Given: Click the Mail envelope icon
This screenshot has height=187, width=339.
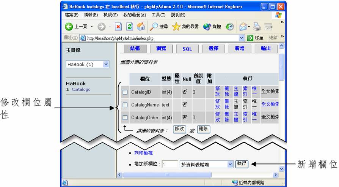Looking at the screenshot, I should pyautogui.click(x=243, y=27).
